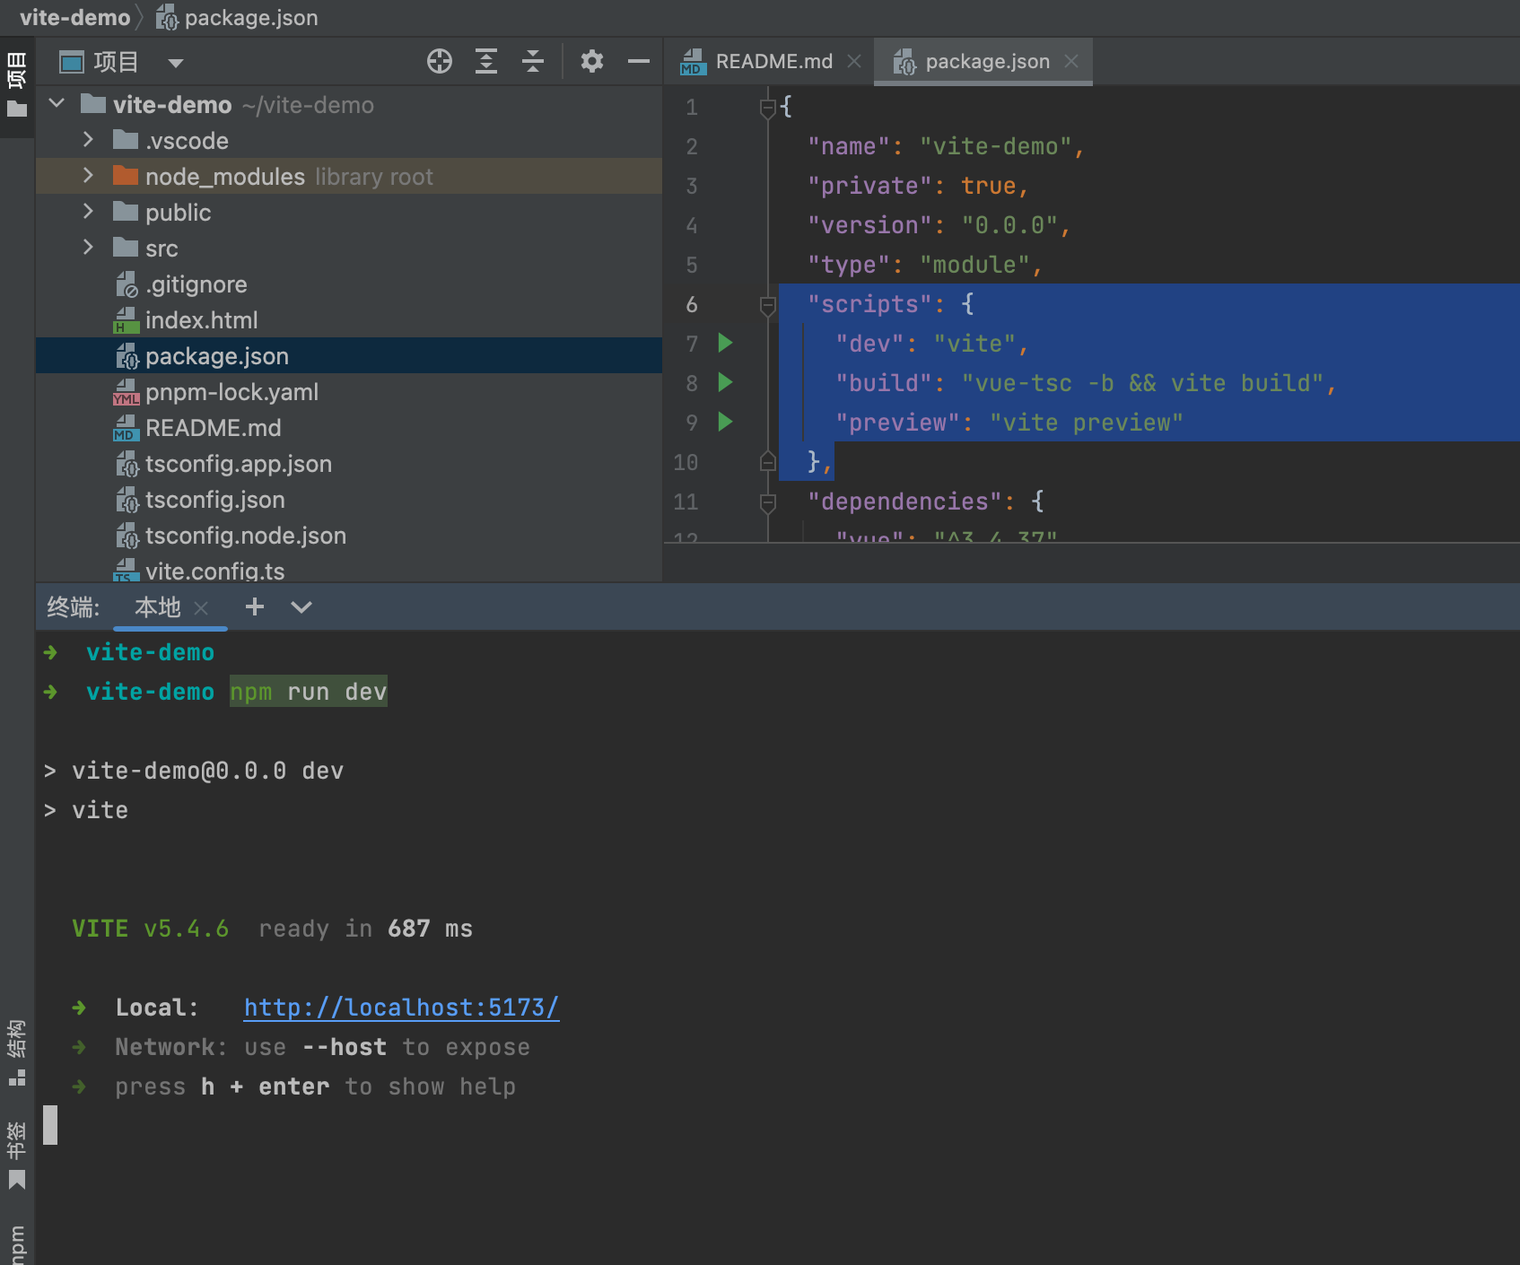This screenshot has width=1520, height=1265.
Task: Run the build script via green arrow
Action: [x=725, y=382]
